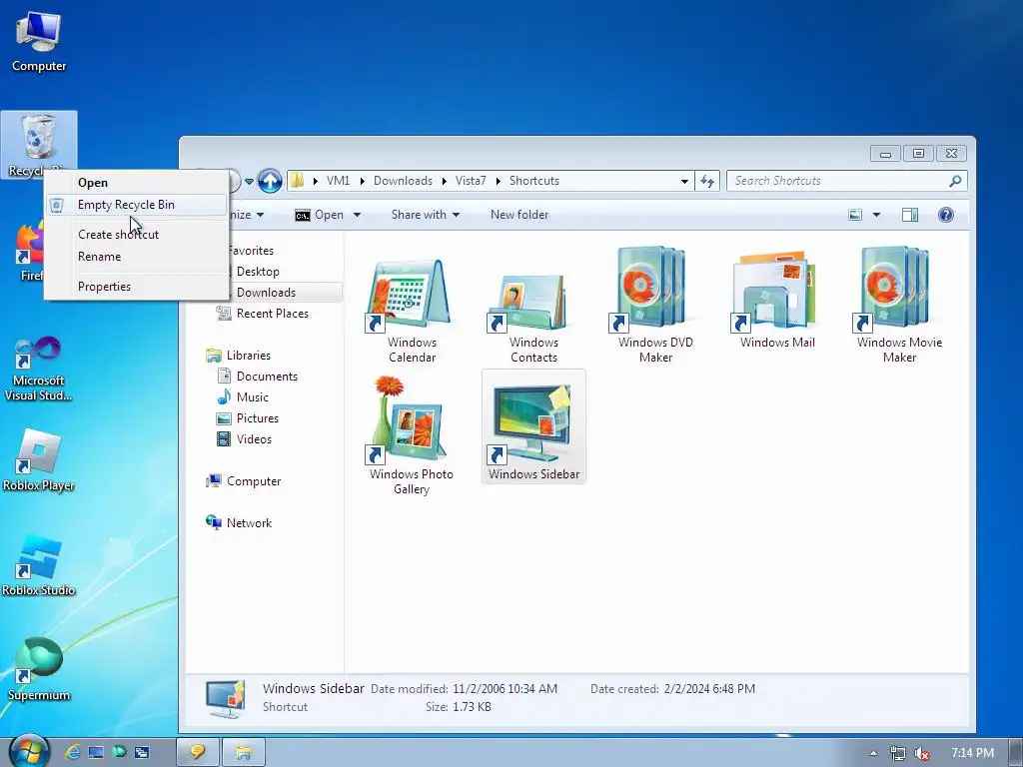This screenshot has width=1023, height=767.
Task: Click Vista7 in the address path
Action: (471, 182)
